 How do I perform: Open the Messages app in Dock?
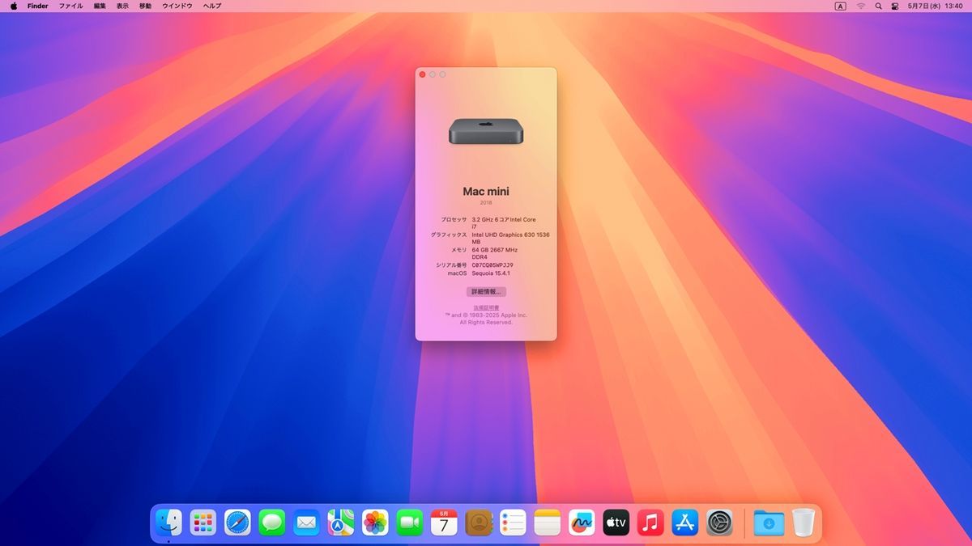click(x=272, y=523)
